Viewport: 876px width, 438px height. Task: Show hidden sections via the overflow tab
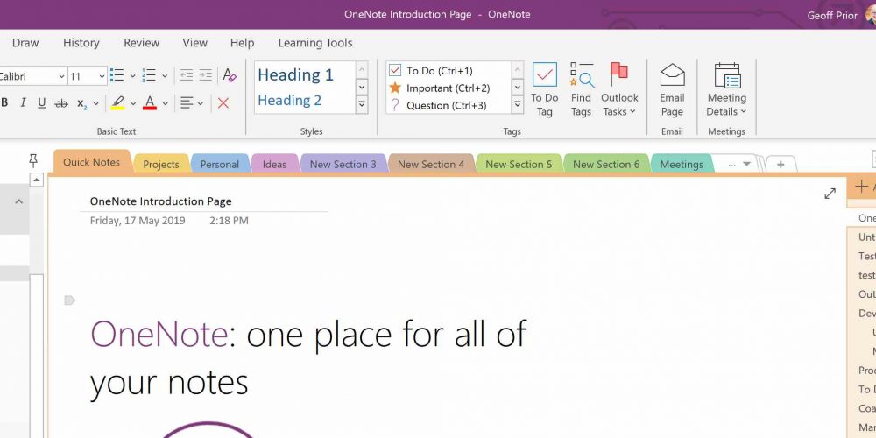(738, 165)
